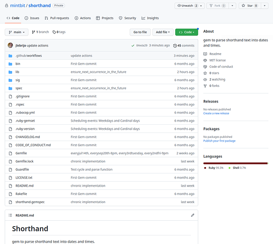
Task: Star the shorthand repository
Action: click(x=248, y=5)
